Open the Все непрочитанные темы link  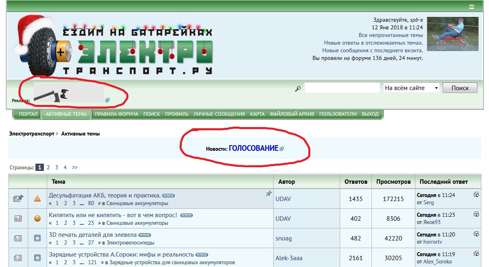pos(390,35)
